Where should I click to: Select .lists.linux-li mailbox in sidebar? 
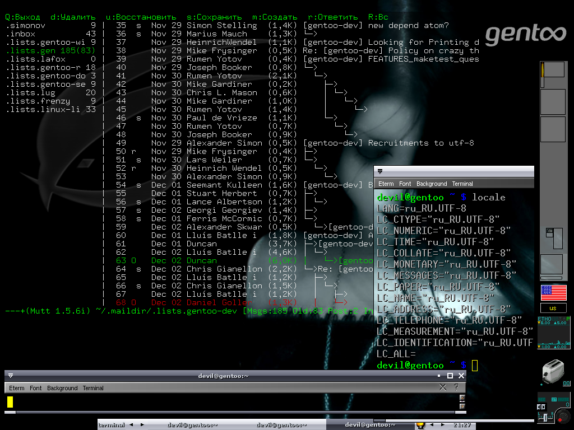50,110
